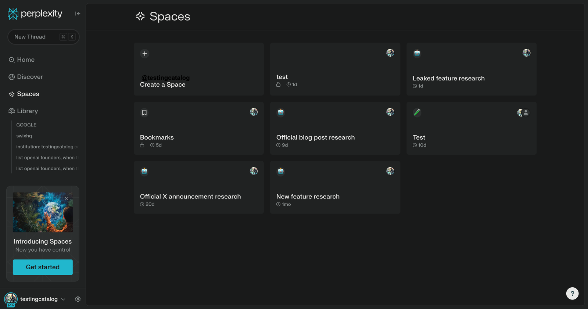Open the settings gear icon

(78, 299)
